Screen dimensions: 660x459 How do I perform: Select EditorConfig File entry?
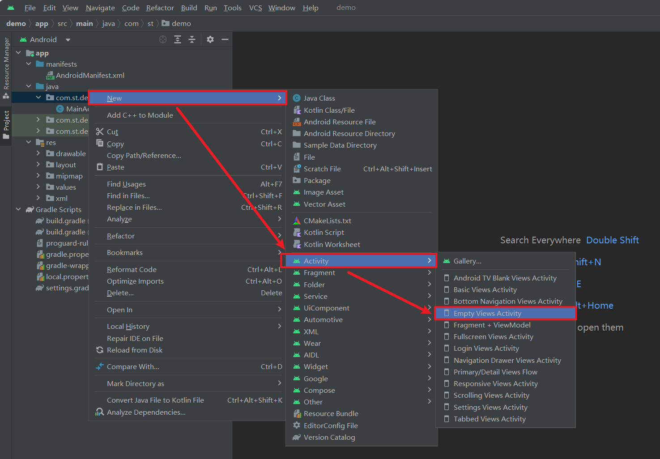[362, 425]
